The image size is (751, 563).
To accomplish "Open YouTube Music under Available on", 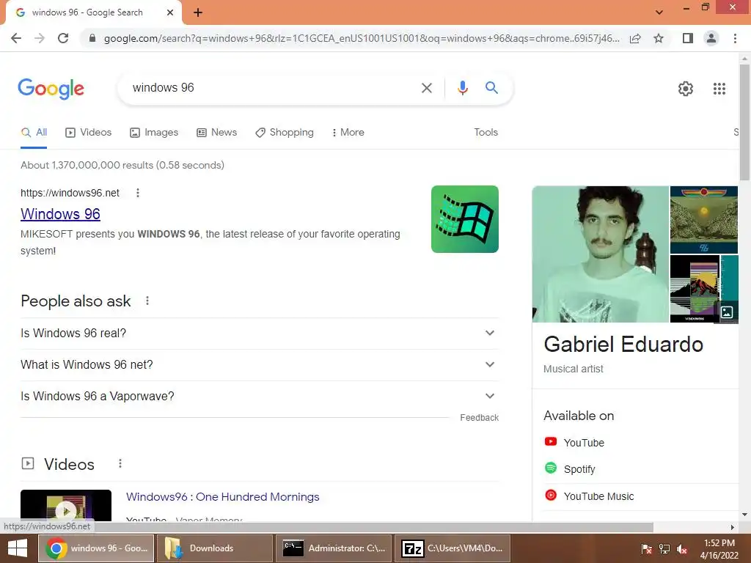I will coord(598,496).
